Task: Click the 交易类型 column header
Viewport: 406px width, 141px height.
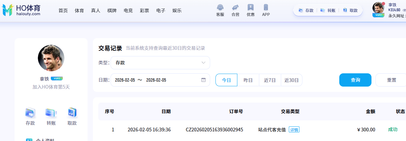Action: click(290, 111)
